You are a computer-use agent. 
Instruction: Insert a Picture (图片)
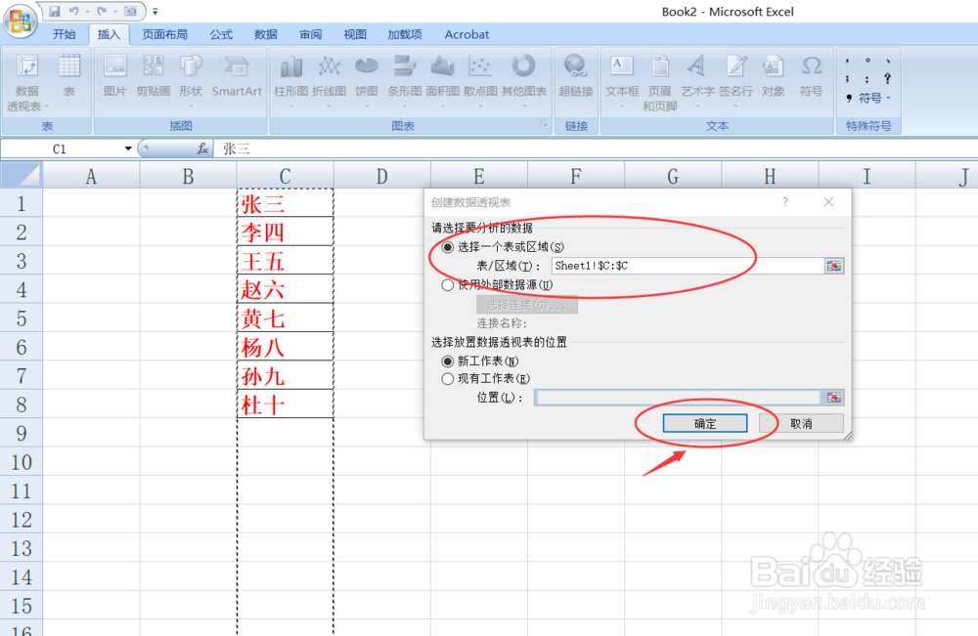point(114,76)
